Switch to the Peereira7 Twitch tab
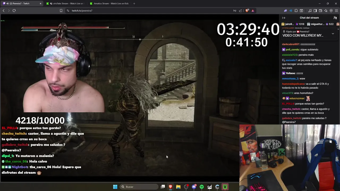The image size is (340, 191). point(22,3)
